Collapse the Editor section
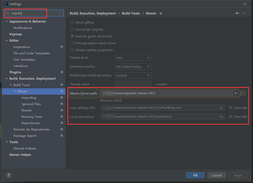 pyautogui.click(x=7, y=41)
